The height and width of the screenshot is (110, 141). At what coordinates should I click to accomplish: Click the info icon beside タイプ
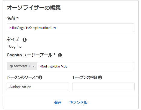click(x=25, y=40)
